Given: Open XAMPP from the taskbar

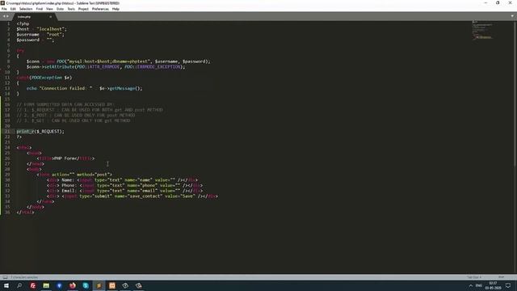Looking at the screenshot, I should pos(112,285).
